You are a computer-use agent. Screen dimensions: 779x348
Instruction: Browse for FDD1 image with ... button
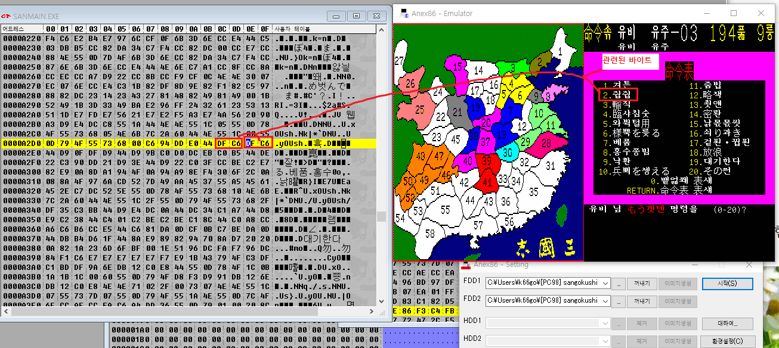point(619,283)
